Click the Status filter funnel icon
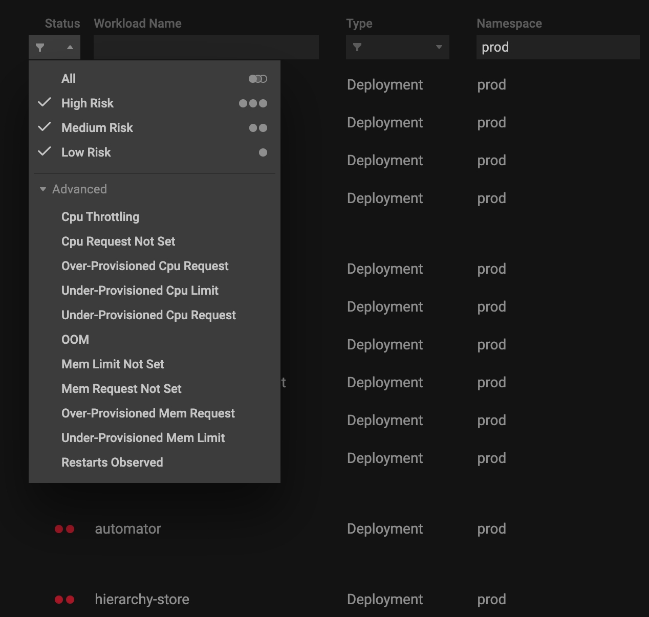 40,48
